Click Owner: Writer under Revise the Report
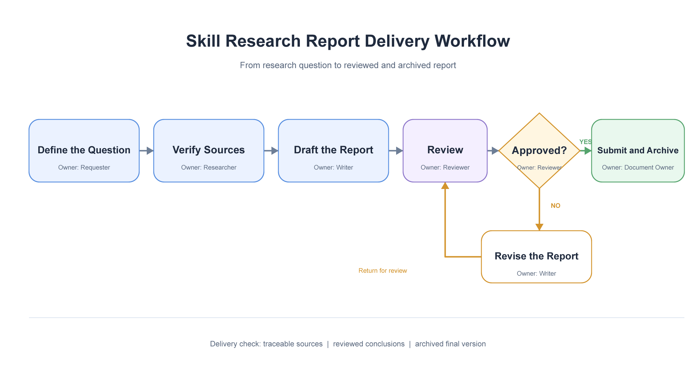Viewport: 696px width, 371px height. coord(536,274)
